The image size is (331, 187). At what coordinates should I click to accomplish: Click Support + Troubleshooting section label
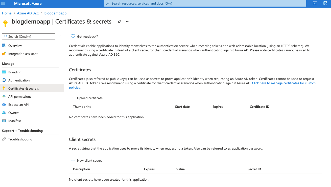22,131
